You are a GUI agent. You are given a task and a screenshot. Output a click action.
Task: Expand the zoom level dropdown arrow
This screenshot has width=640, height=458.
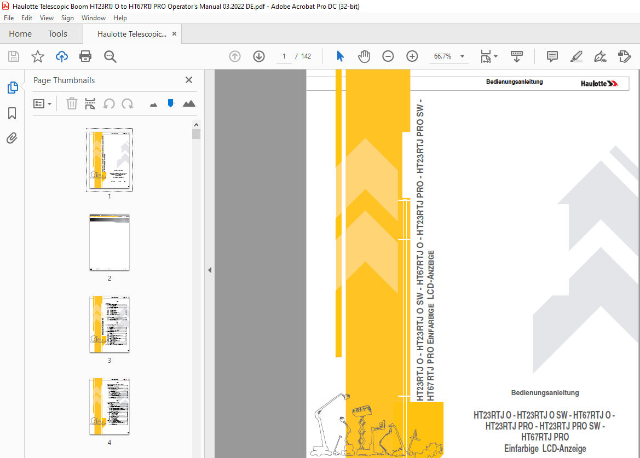pos(463,56)
